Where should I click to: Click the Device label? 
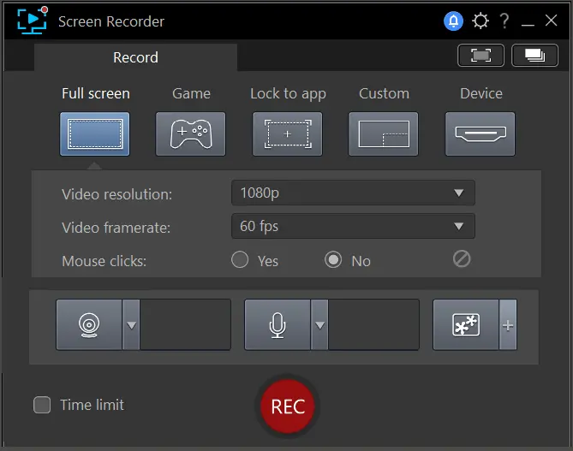481,93
